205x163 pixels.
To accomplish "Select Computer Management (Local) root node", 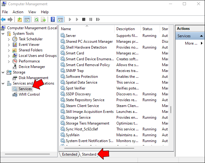I will click(x=32, y=28).
